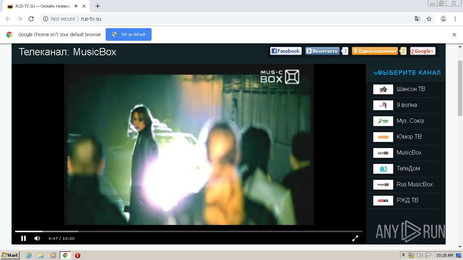
Task: Share page on Facebook
Action: [285, 51]
